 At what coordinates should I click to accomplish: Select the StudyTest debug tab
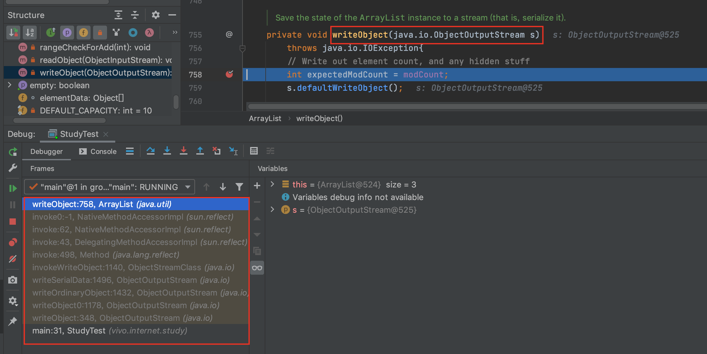click(x=79, y=134)
